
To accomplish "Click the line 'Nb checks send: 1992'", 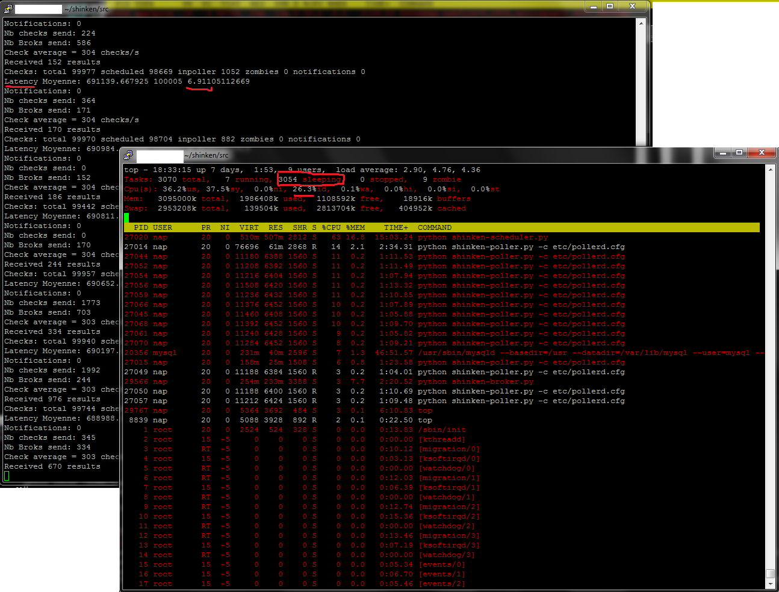I will pyautogui.click(x=52, y=370).
